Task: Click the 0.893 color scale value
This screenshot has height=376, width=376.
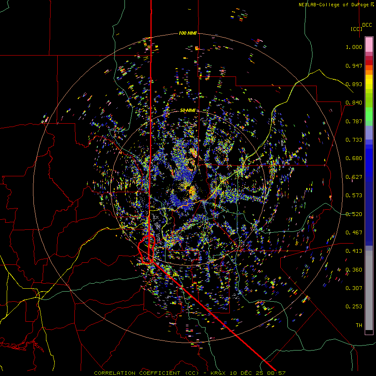Action: pos(354,84)
